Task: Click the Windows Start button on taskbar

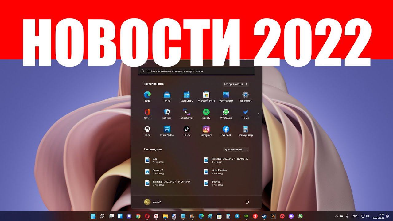Action: coord(93,216)
